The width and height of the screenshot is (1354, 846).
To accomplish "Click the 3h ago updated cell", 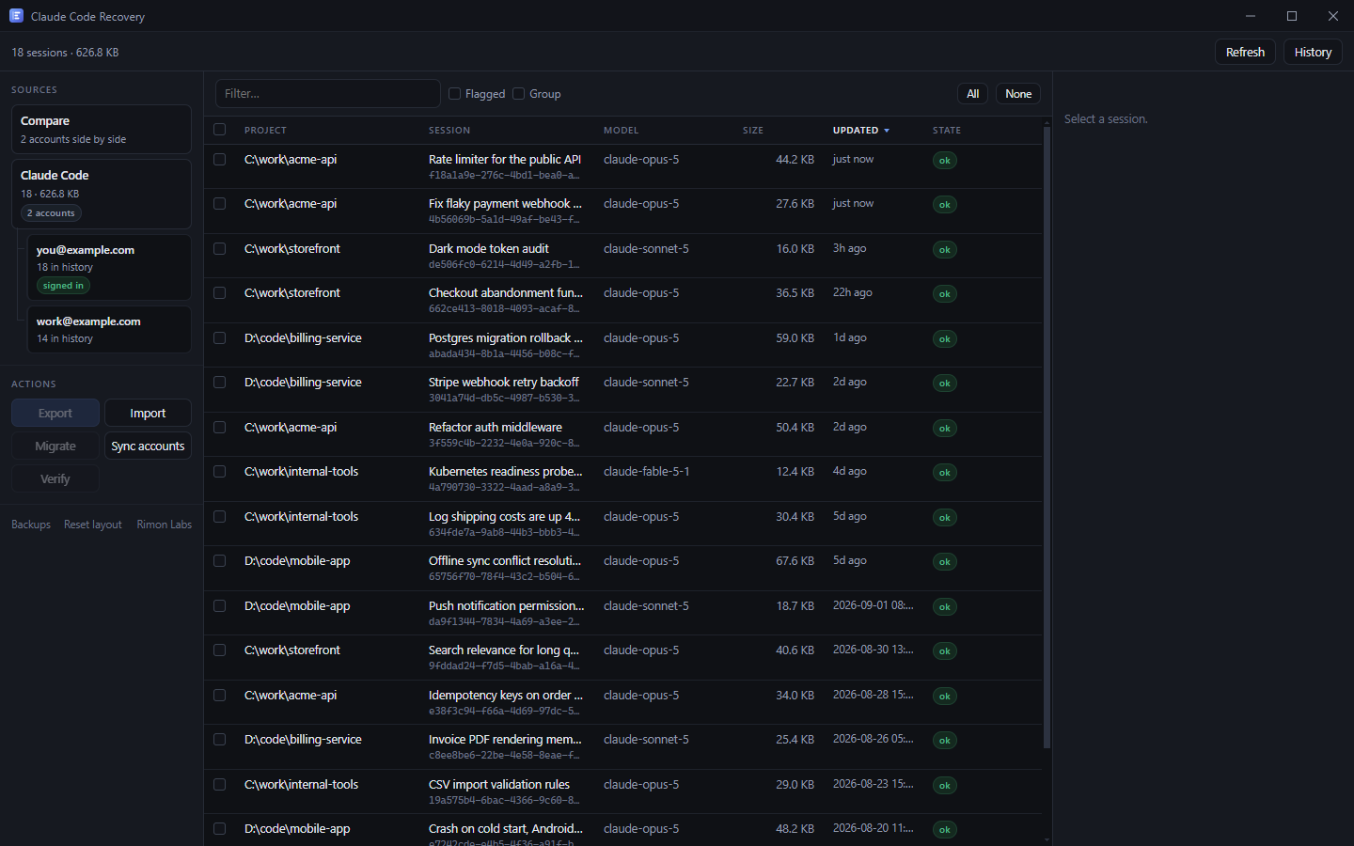I will click(849, 248).
